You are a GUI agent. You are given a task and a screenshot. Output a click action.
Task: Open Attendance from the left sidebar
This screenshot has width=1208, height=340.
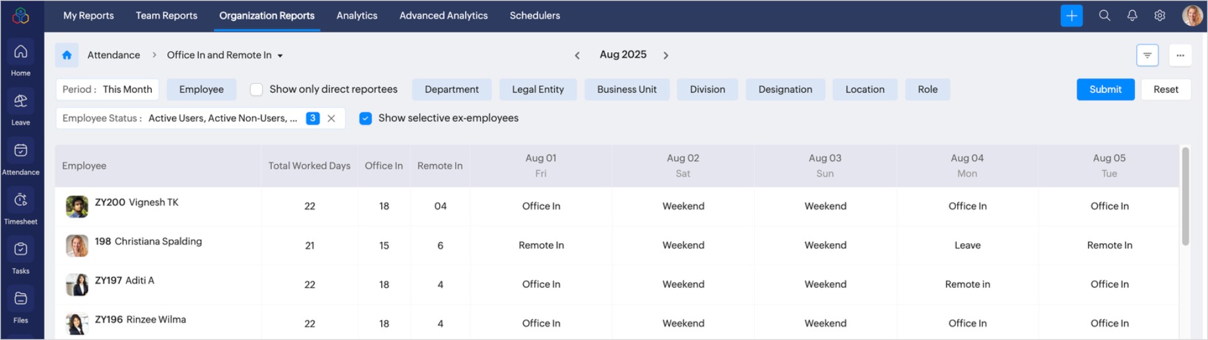pyautogui.click(x=20, y=157)
